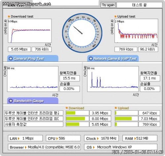
Task: Click the Download test graph
Action: (x=30, y=31)
